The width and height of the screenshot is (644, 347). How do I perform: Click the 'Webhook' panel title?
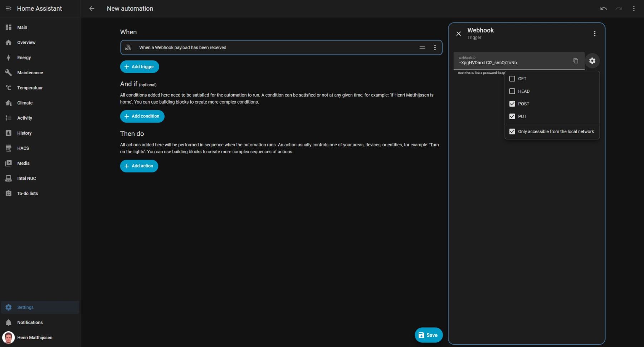tap(480, 30)
